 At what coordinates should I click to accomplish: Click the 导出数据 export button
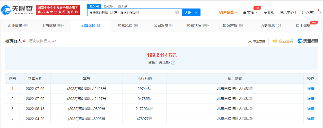pos(257,41)
